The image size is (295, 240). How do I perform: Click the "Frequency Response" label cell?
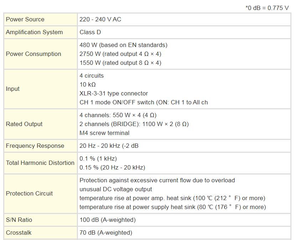[35, 146]
